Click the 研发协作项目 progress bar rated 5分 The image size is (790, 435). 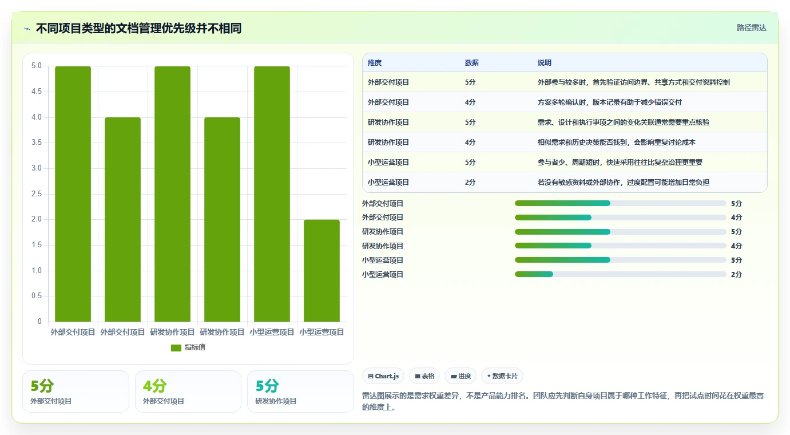pos(620,232)
